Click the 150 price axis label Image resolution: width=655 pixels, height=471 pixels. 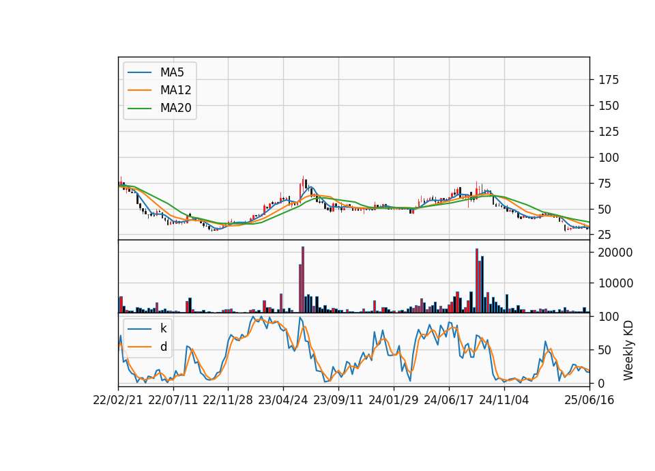[609, 106]
